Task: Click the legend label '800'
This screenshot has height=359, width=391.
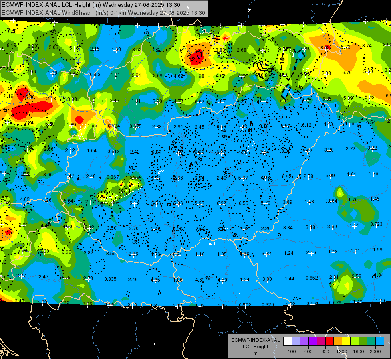Action: click(x=325, y=351)
